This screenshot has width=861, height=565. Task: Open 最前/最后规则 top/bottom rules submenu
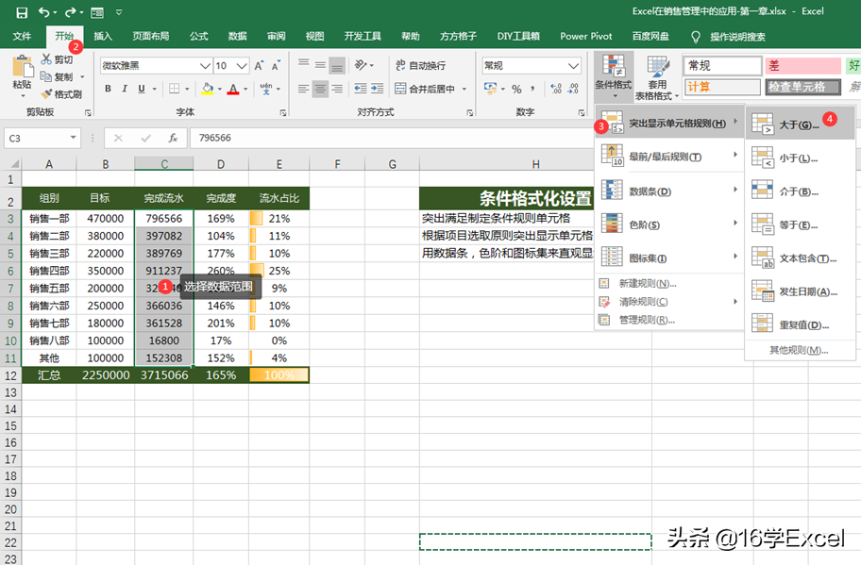click(x=669, y=157)
